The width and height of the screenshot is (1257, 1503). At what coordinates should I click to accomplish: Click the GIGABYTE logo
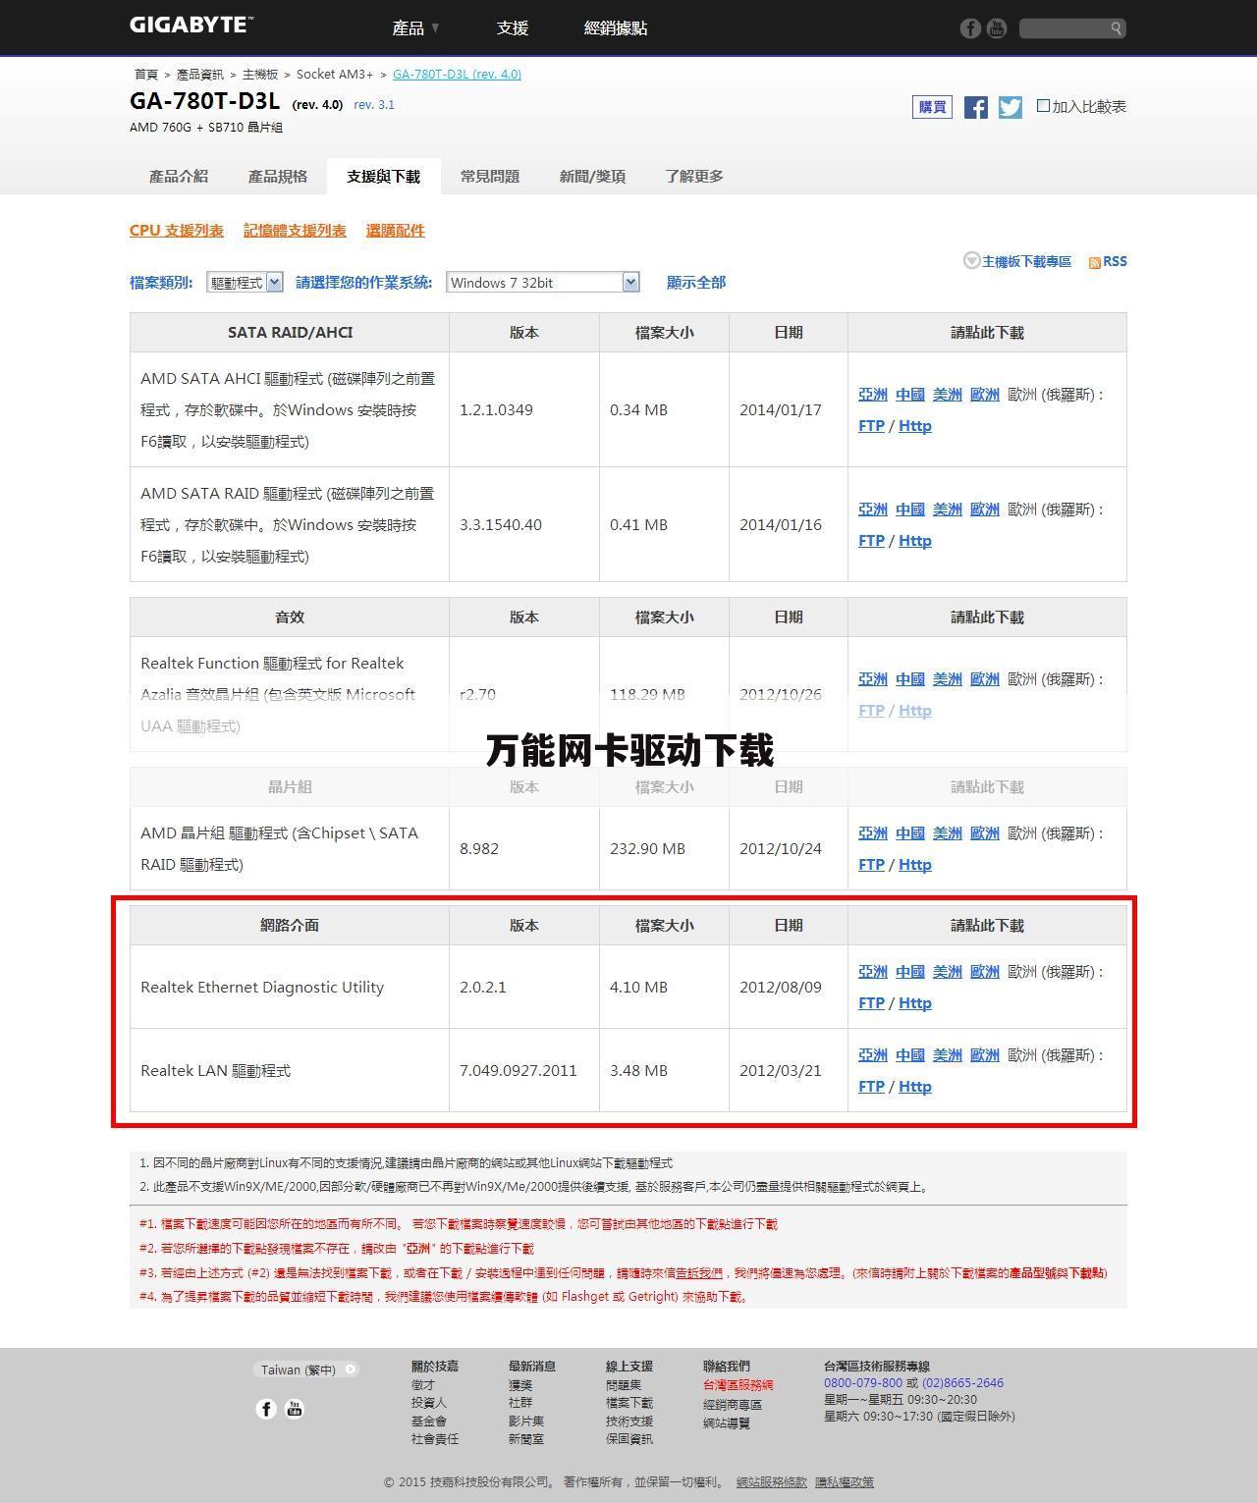pyautogui.click(x=191, y=26)
